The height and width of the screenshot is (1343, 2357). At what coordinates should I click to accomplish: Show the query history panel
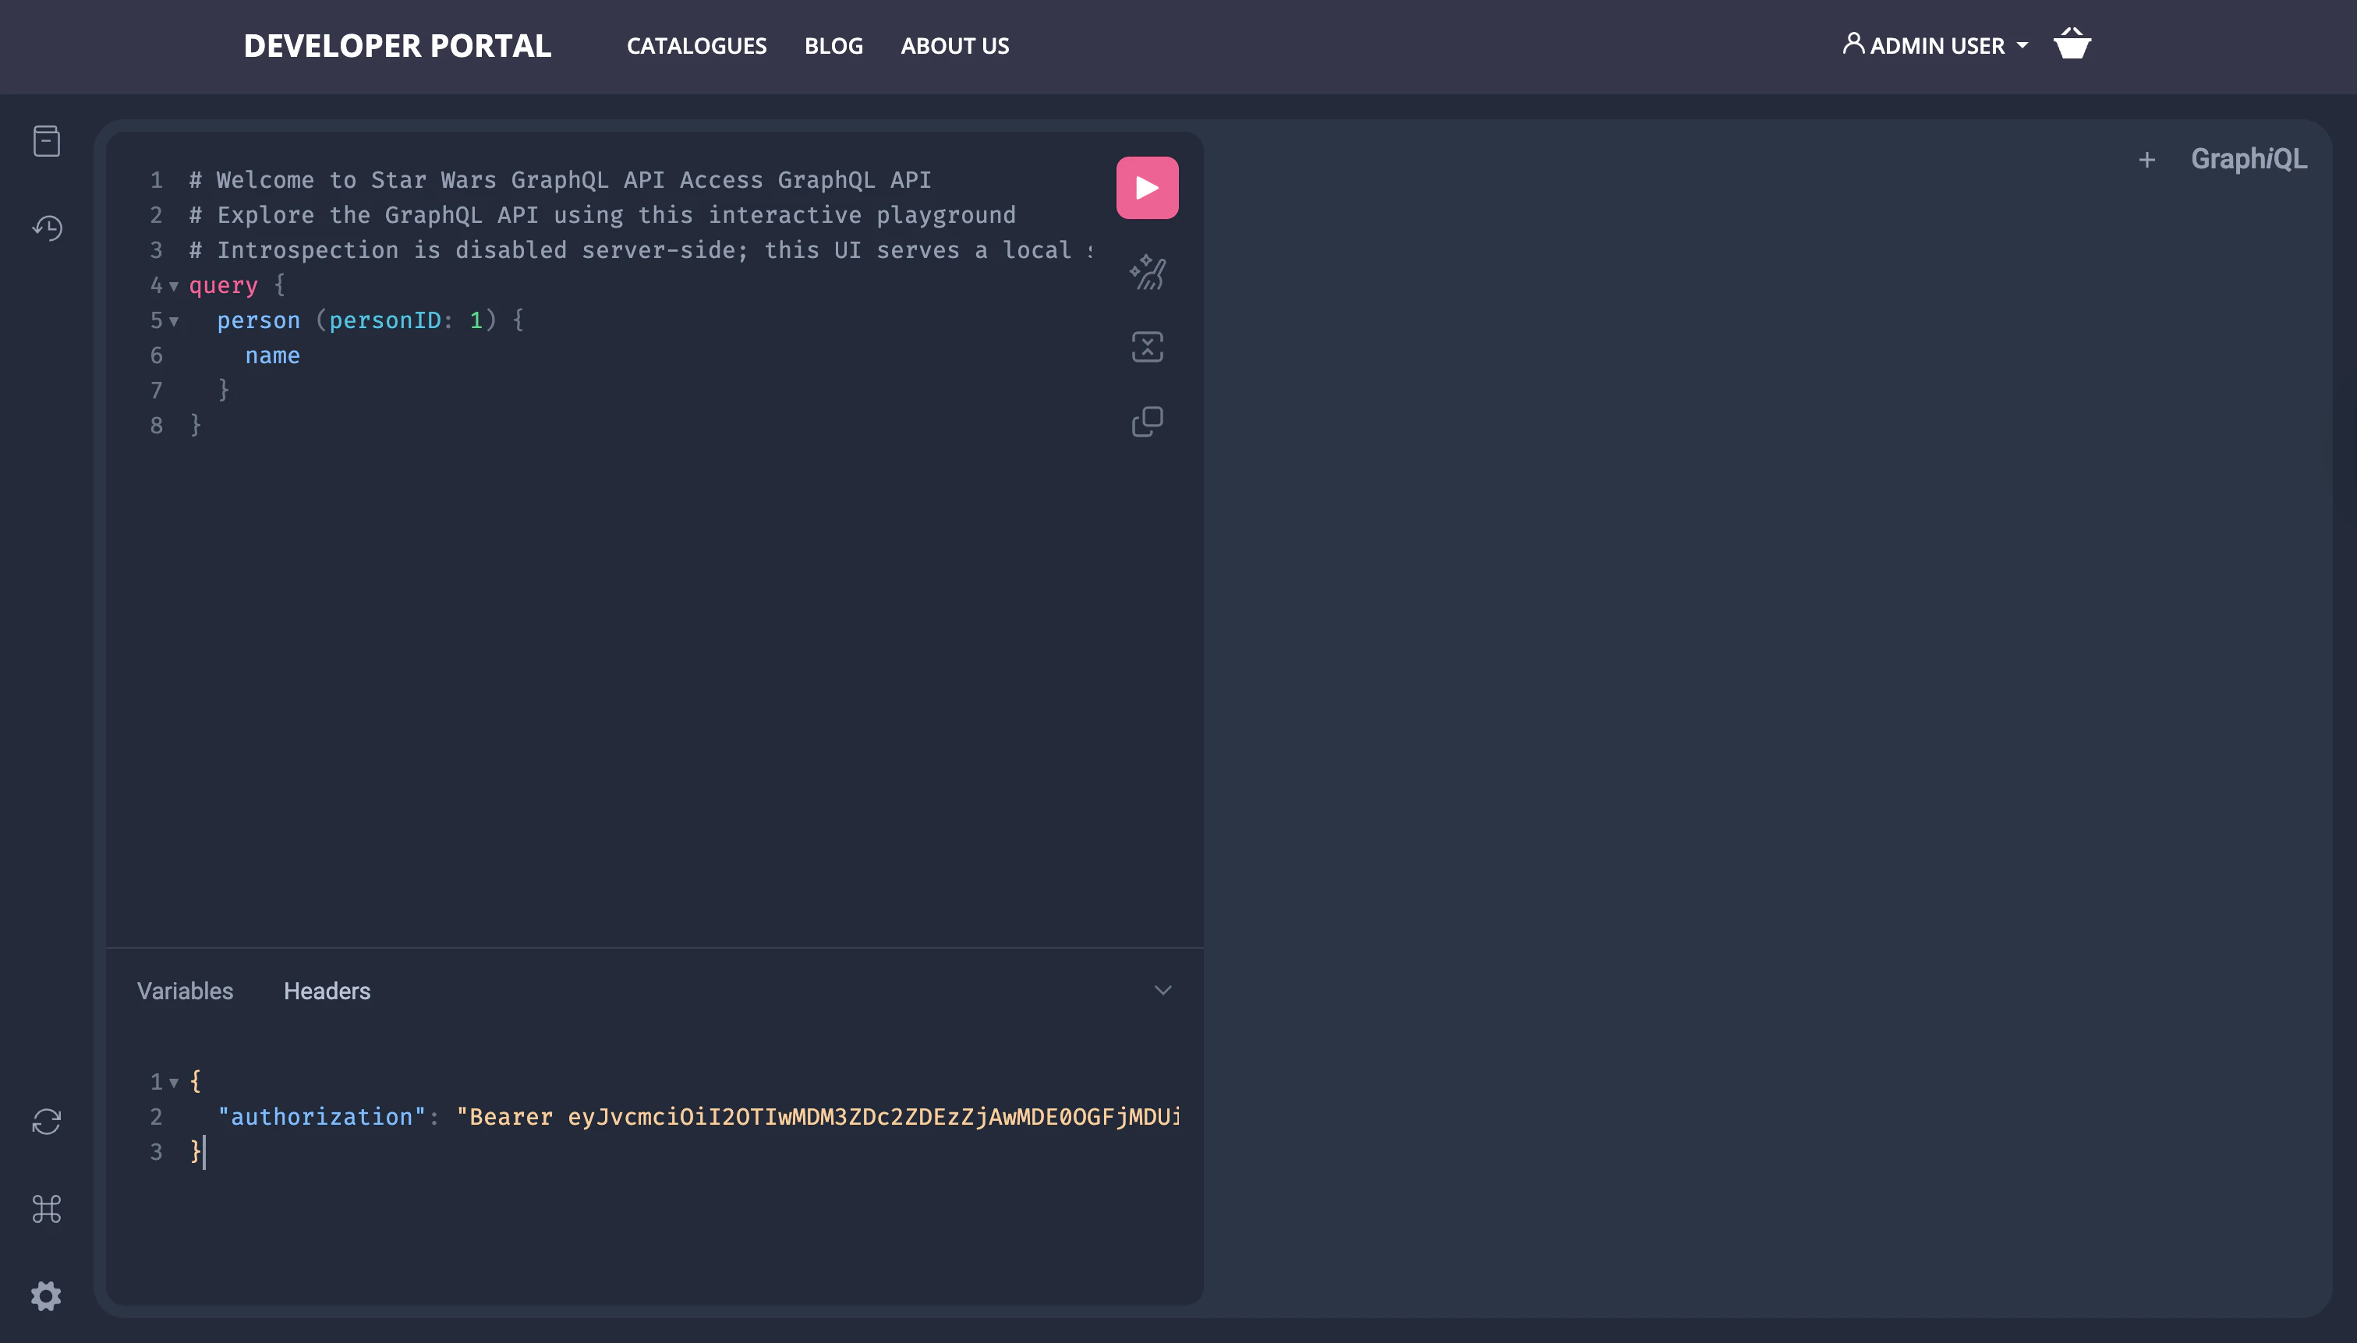point(46,228)
